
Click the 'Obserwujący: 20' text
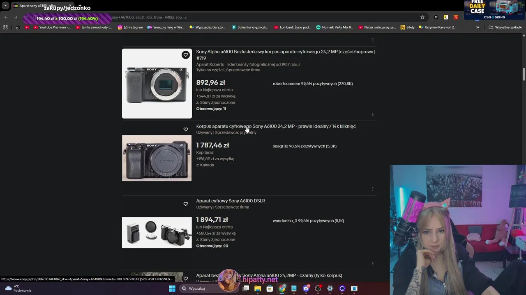coord(212,246)
